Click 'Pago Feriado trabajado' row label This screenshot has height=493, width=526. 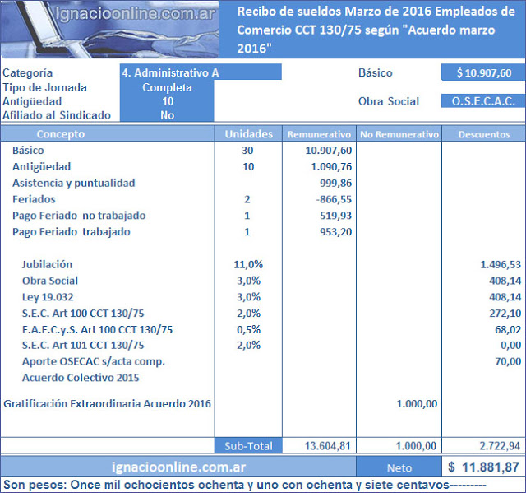72,232
